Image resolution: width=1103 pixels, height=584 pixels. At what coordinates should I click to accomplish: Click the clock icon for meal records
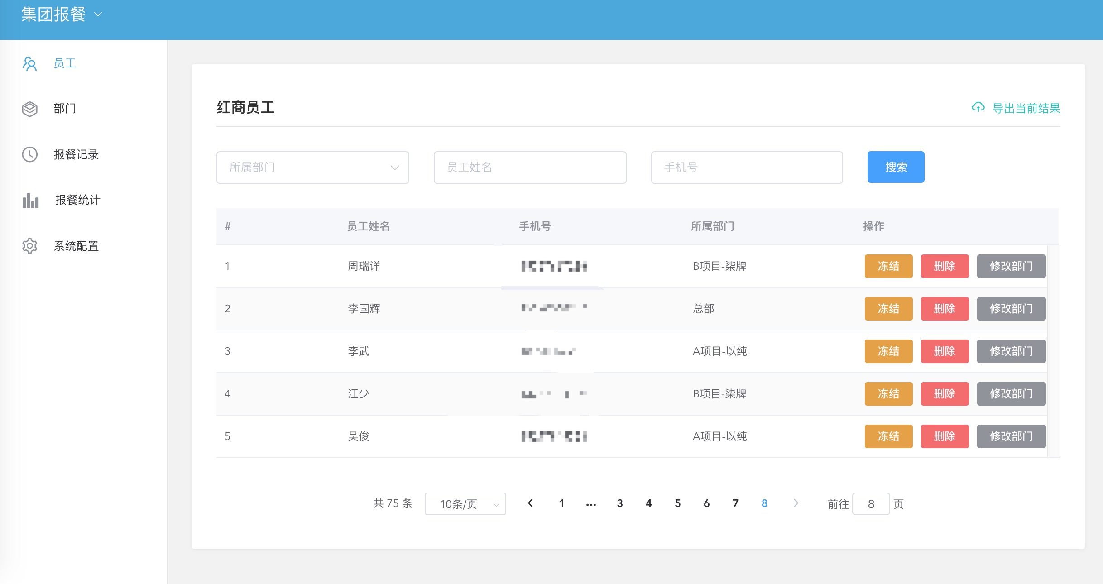click(30, 155)
